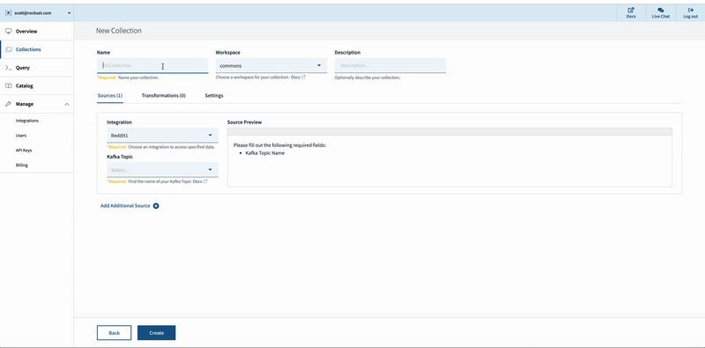The height and width of the screenshot is (348, 705).
Task: Select the Sources (1) tab
Action: tap(110, 96)
